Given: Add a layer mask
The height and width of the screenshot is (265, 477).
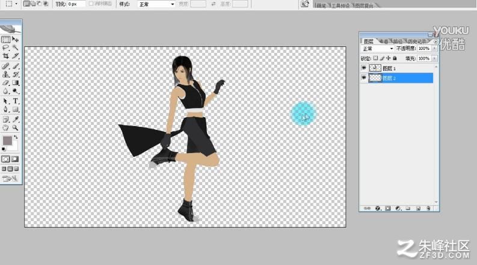Looking at the screenshot, I should click(x=388, y=209).
